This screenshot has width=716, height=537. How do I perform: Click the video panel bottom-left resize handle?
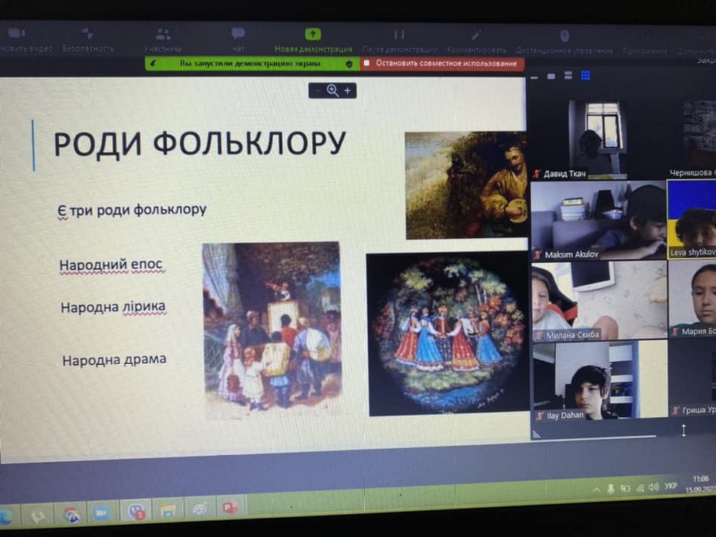tap(537, 435)
